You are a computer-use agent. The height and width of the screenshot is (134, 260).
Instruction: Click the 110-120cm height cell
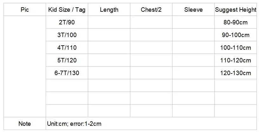[236, 61]
